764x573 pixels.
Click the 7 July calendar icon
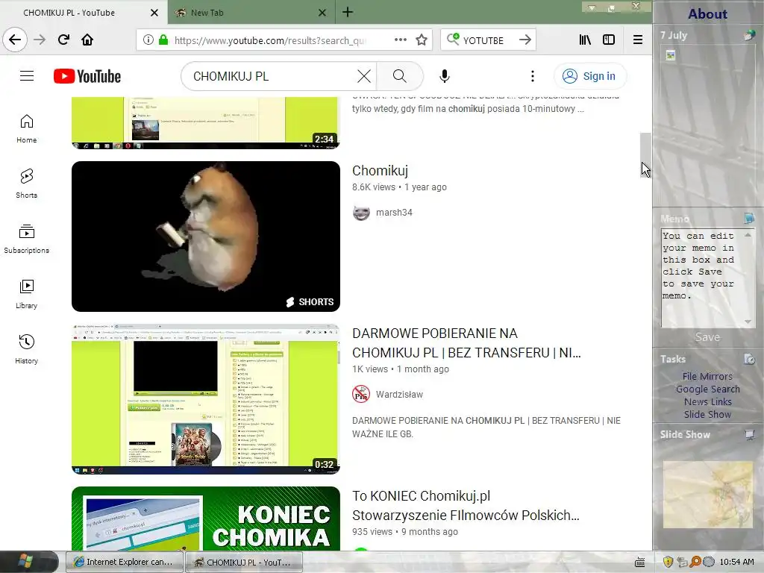[x=749, y=35]
